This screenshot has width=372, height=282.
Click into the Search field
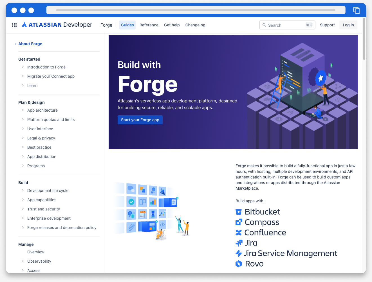point(287,25)
